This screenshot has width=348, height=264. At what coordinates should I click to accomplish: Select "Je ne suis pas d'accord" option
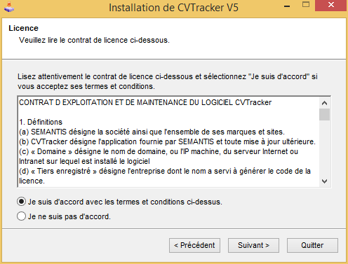click(21, 216)
